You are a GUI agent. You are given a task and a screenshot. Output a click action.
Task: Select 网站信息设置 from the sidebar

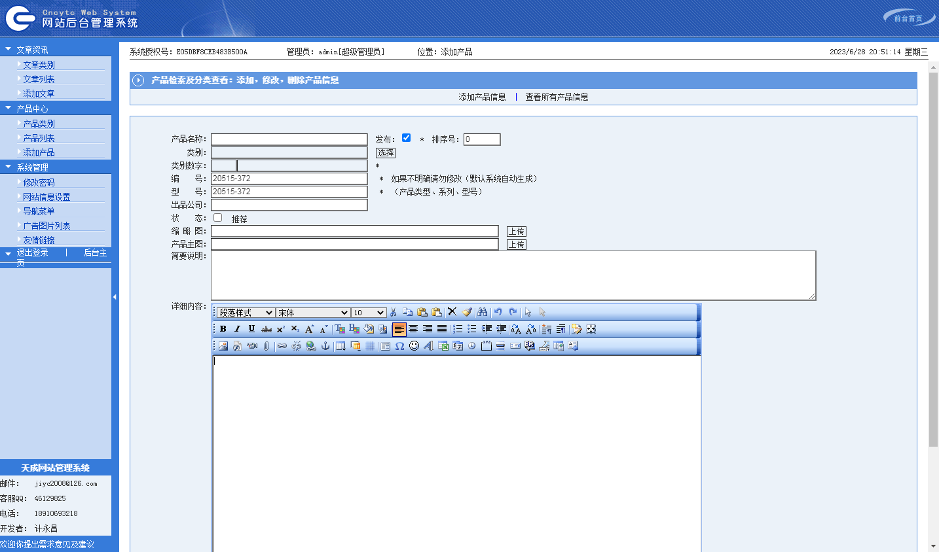[x=46, y=197]
